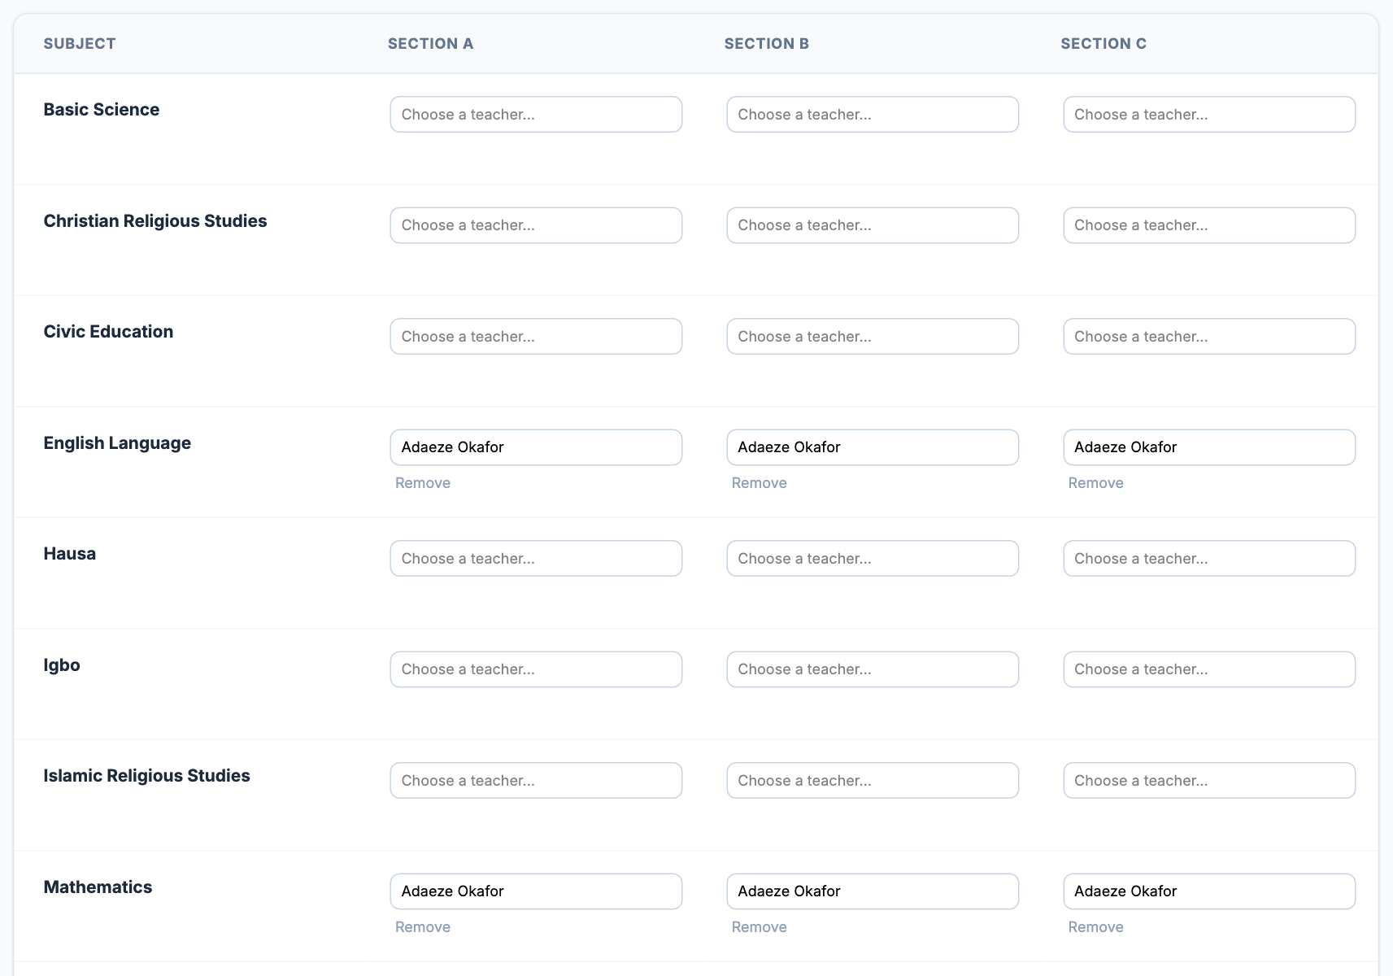Click the Igbo subject label
Screen dimensions: 1393x976
coord(62,665)
